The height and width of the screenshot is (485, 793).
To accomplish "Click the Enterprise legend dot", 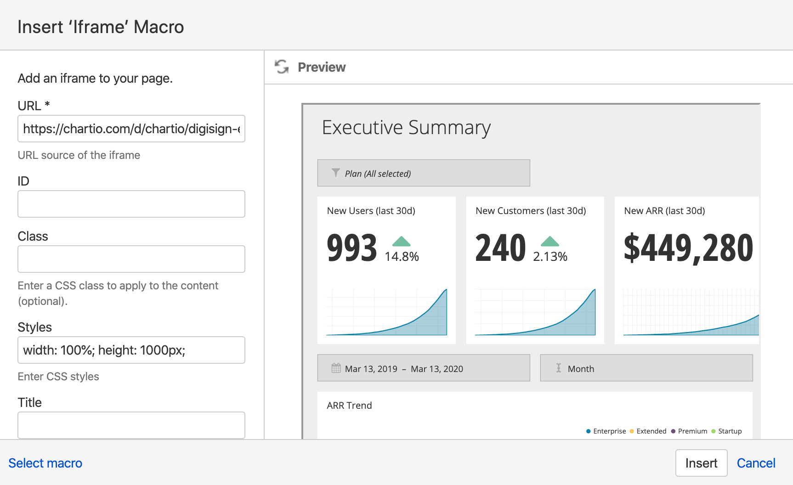I will 588,431.
